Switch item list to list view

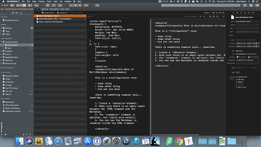click(x=217, y=13)
